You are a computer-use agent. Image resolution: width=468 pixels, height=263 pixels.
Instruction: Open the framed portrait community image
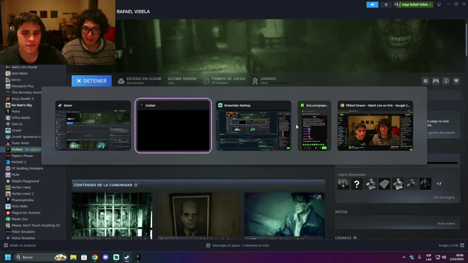[198, 216]
